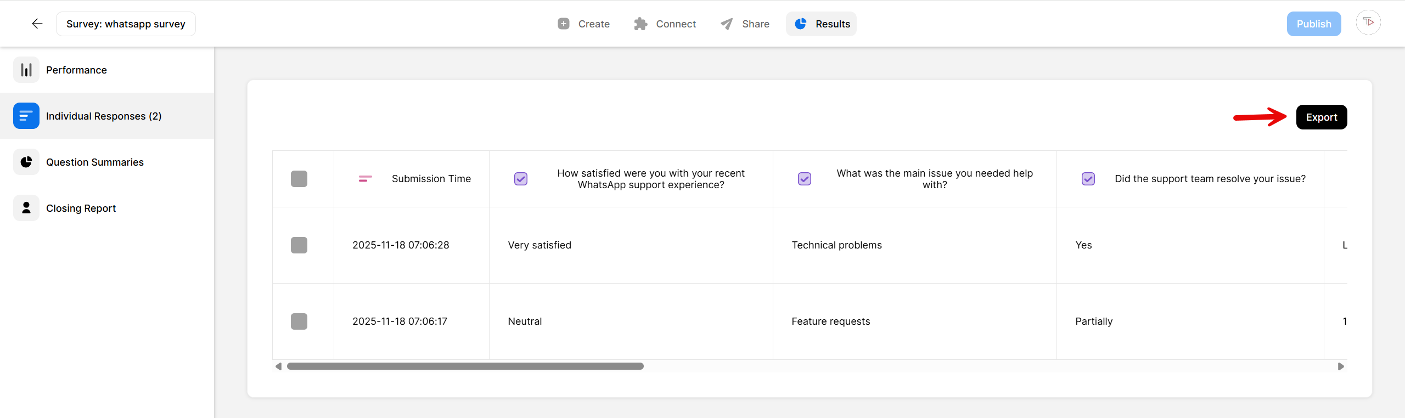Click the Share paper plane icon
This screenshot has height=418, width=1405.
(727, 24)
